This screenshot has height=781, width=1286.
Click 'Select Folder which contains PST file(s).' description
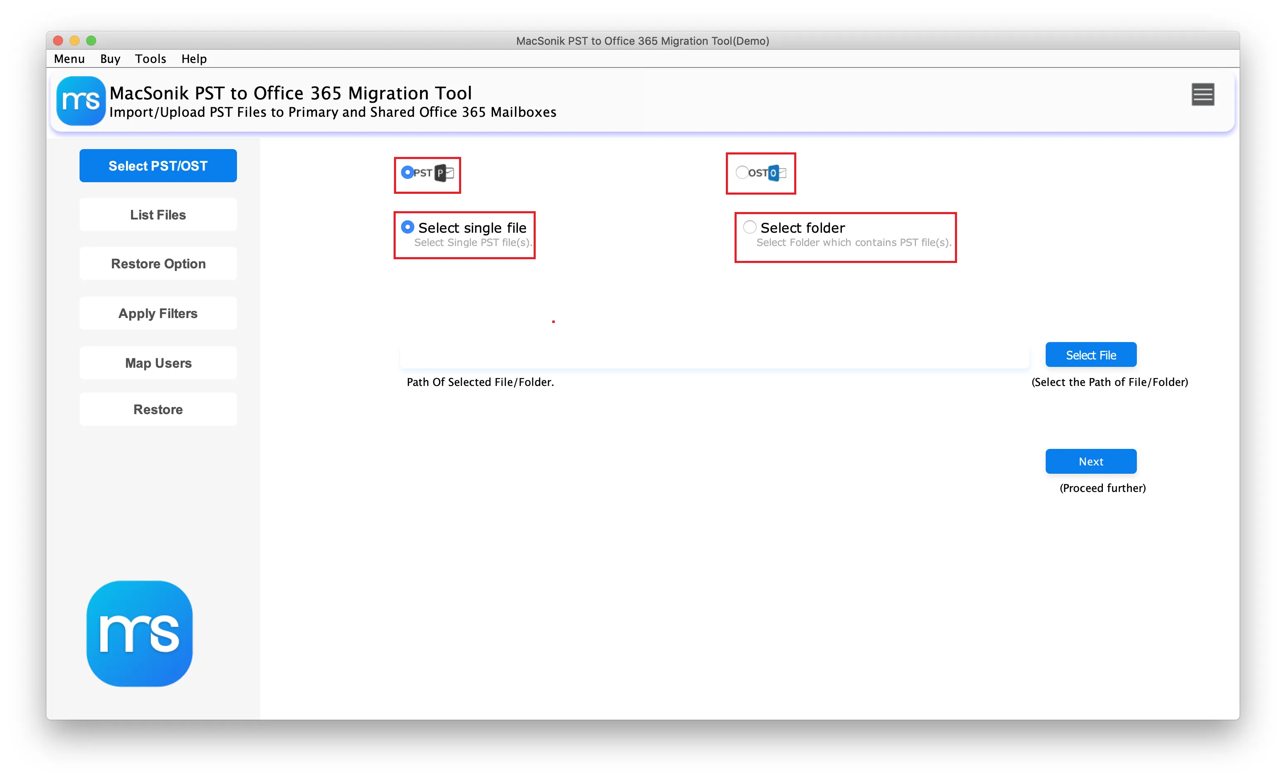point(854,242)
